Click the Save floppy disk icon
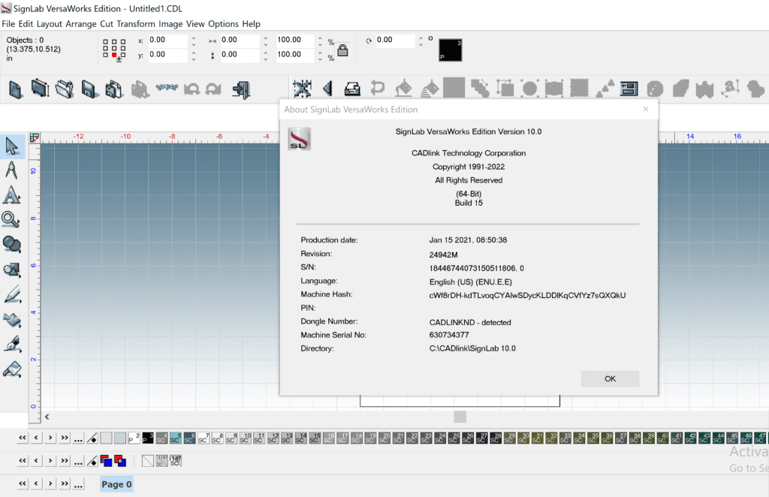 click(89, 89)
